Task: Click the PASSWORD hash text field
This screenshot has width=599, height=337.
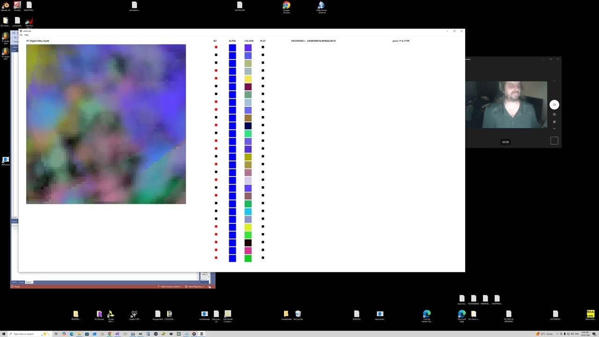Action: [x=321, y=41]
